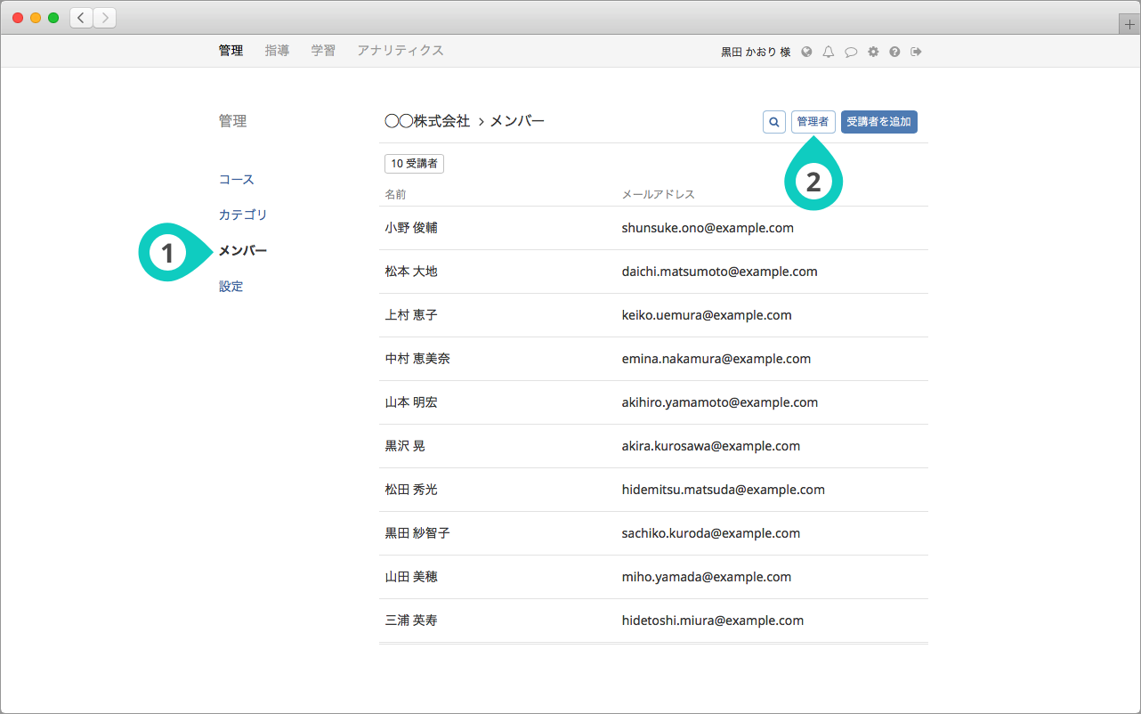Screen dimensions: 1141x714
Task: Select コース in the sidebar
Action: coord(237,180)
